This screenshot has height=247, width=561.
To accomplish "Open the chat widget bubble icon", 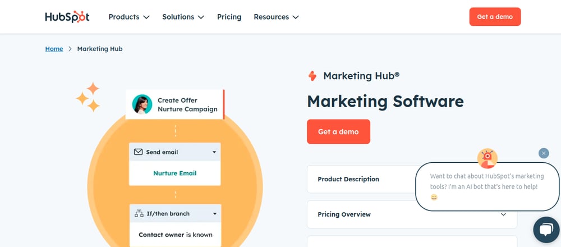I will (546, 230).
